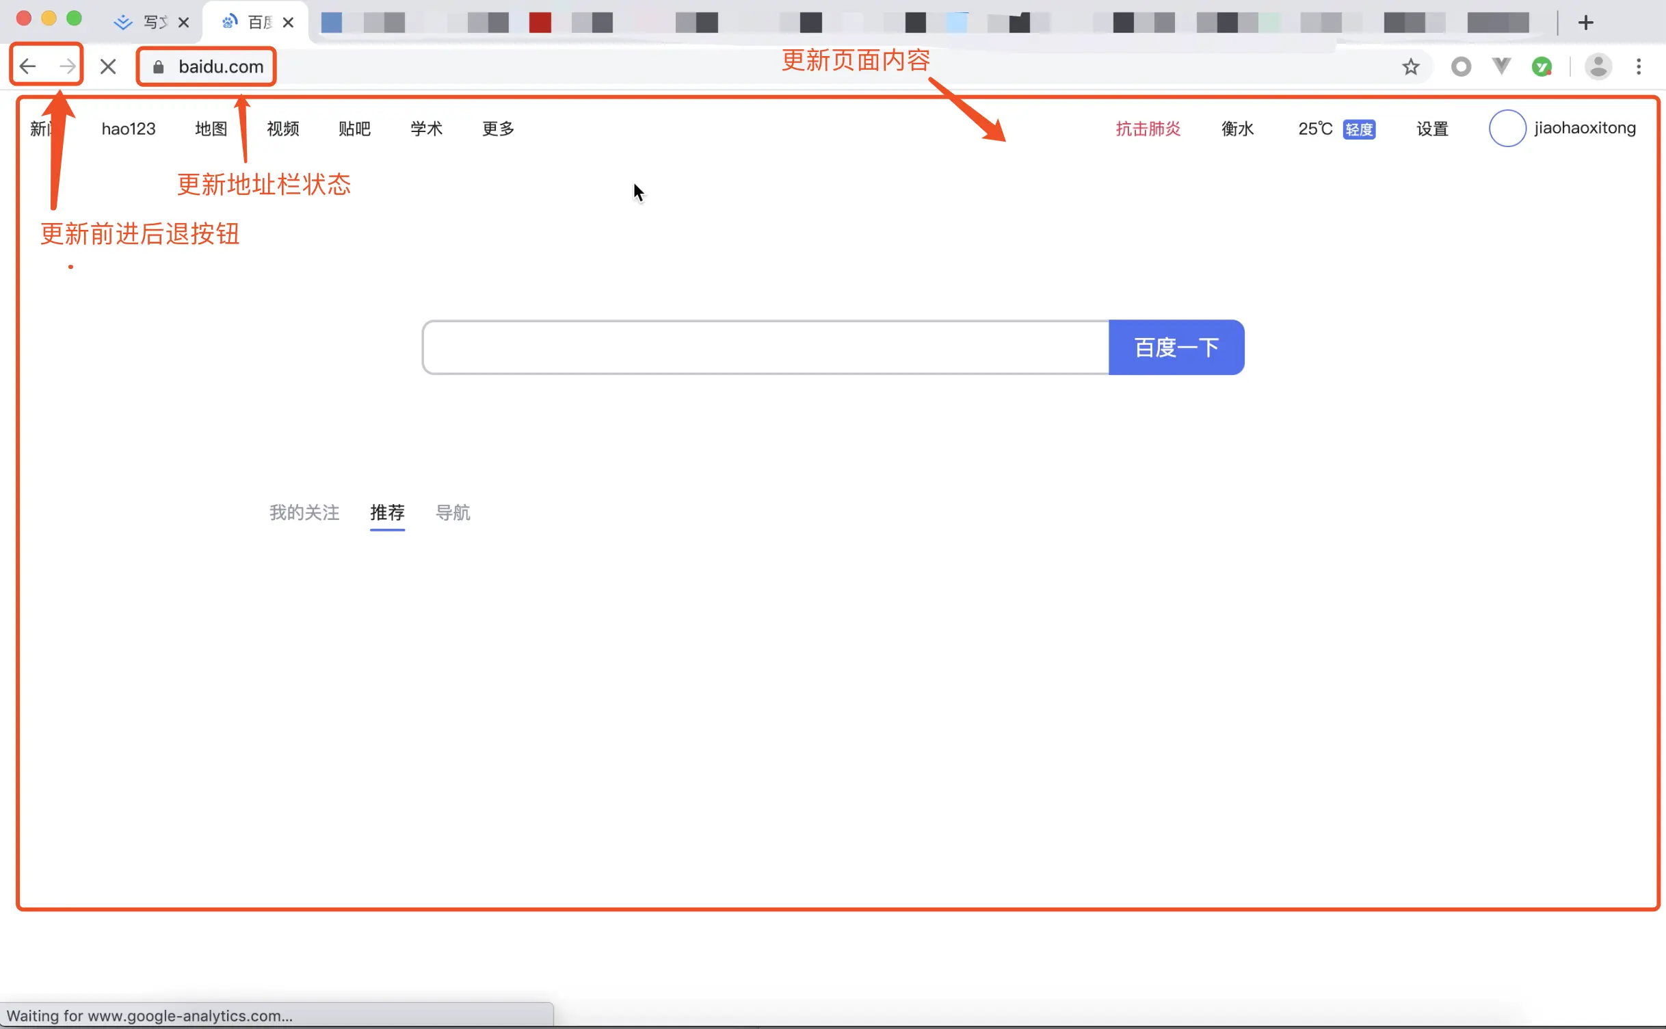
Task: Switch to the 导航 tab
Action: click(453, 512)
